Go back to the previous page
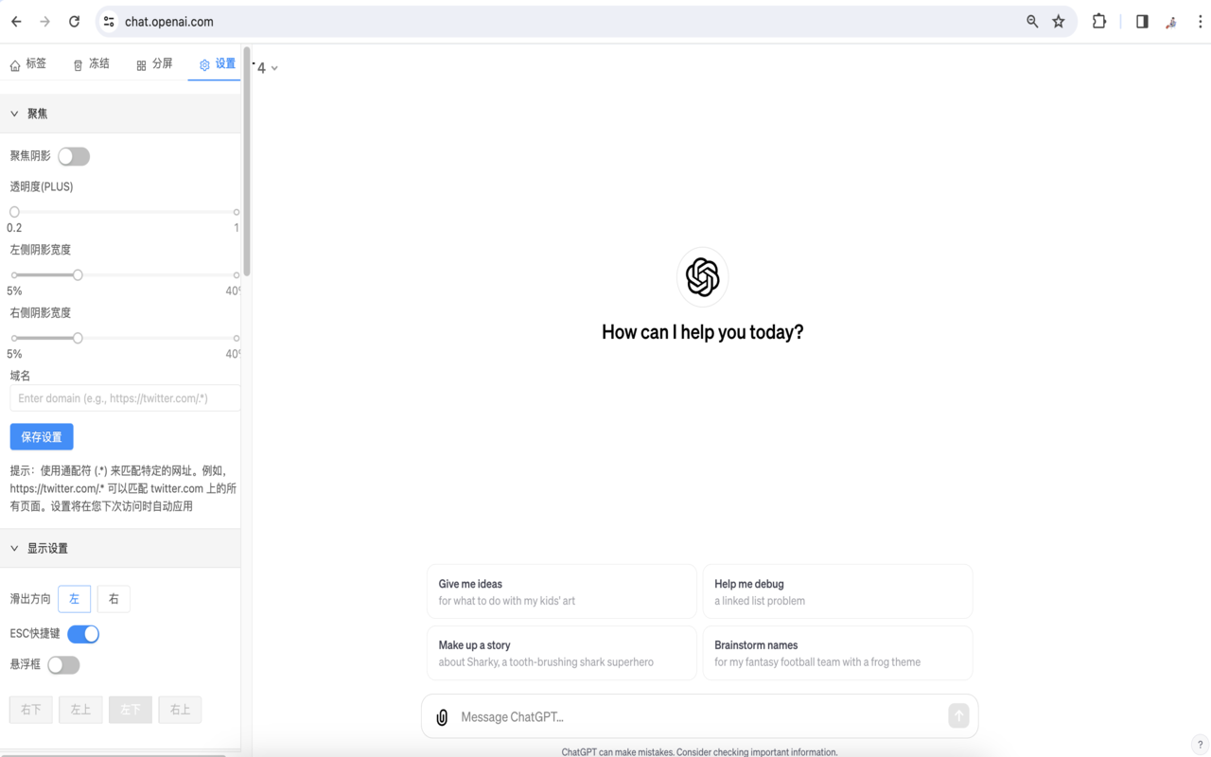Viewport: 1211px width, 757px height. coord(16,21)
